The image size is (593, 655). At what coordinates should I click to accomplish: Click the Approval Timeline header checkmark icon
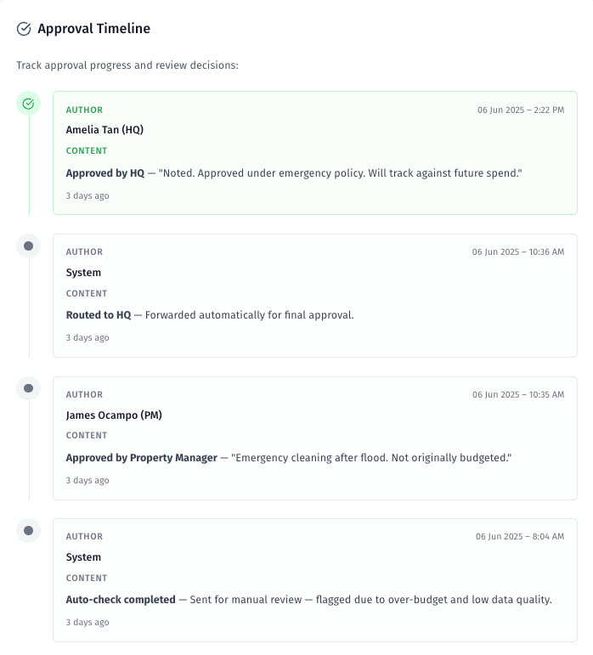(x=24, y=29)
